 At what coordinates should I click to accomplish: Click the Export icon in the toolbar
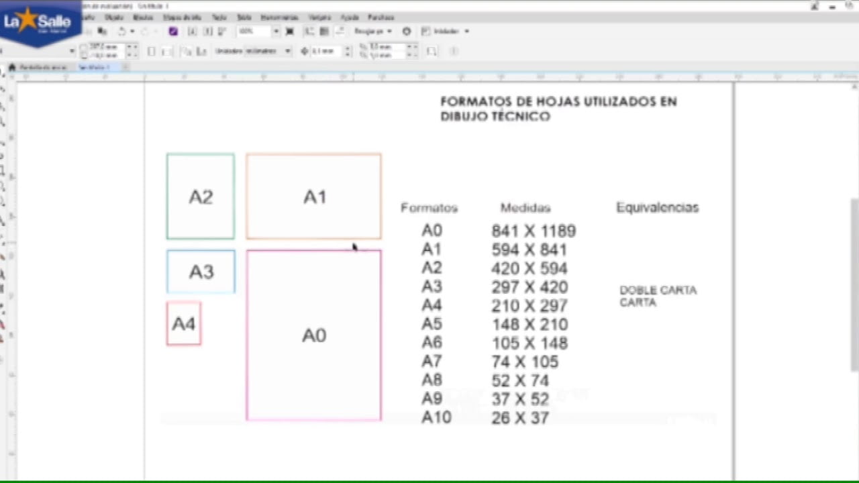coord(207,32)
